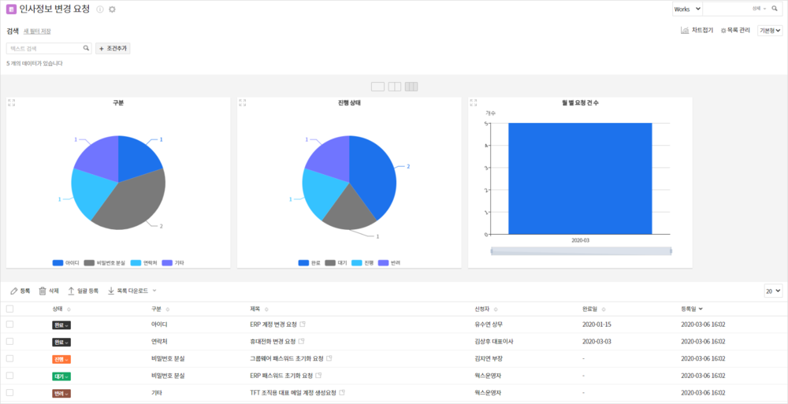The width and height of the screenshot is (788, 404).
Task: Toggle 아이디 legend in 구분 chart
Action: pos(66,263)
